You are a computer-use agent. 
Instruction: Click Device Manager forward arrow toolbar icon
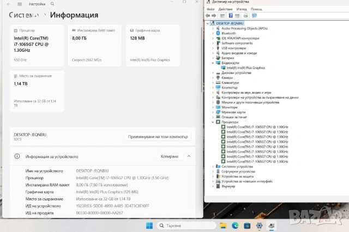tap(214, 16)
